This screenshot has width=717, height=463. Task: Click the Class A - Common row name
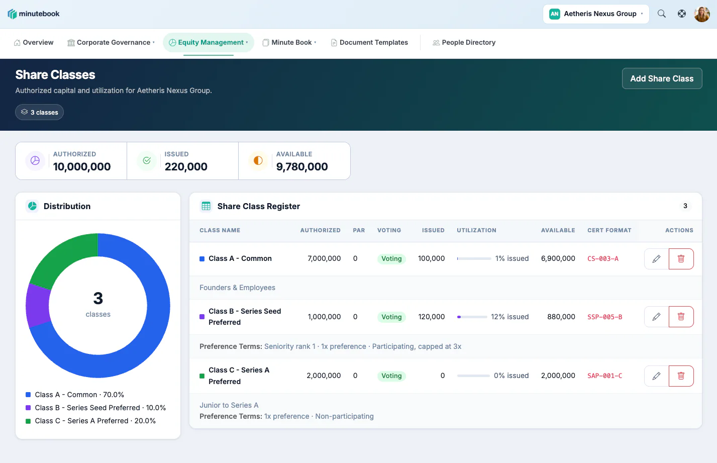[240, 259]
